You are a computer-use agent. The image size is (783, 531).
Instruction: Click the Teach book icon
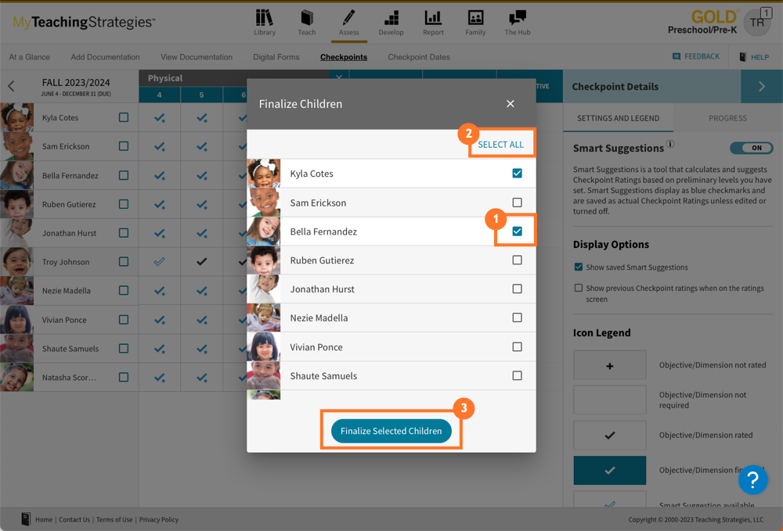pyautogui.click(x=307, y=18)
